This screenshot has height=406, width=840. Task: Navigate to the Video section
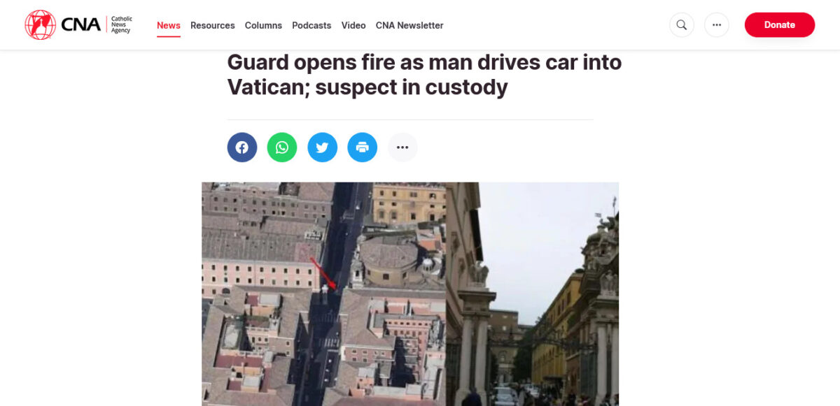pos(353,25)
